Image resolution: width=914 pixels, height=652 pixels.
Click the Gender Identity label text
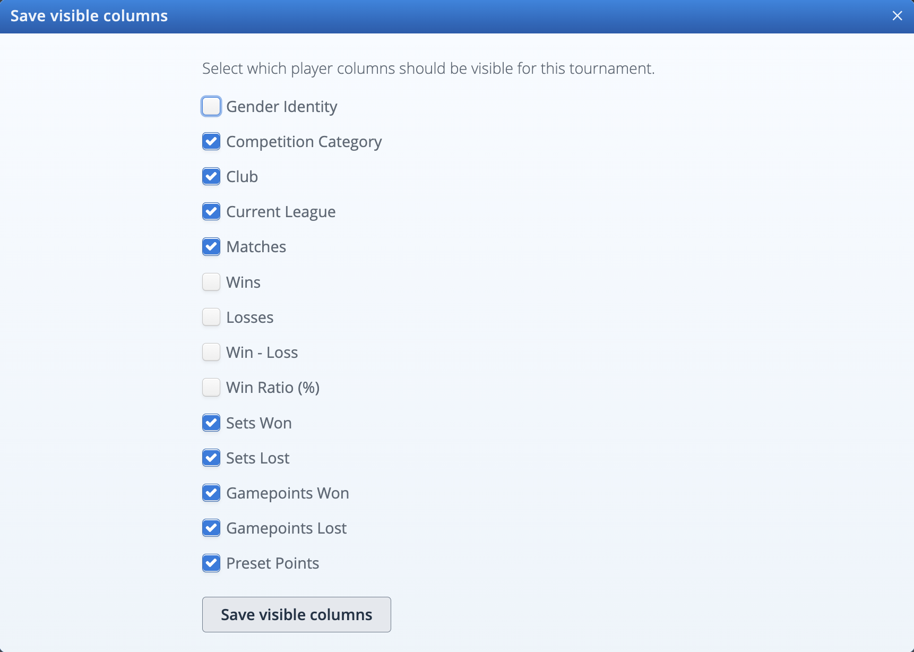tap(281, 107)
